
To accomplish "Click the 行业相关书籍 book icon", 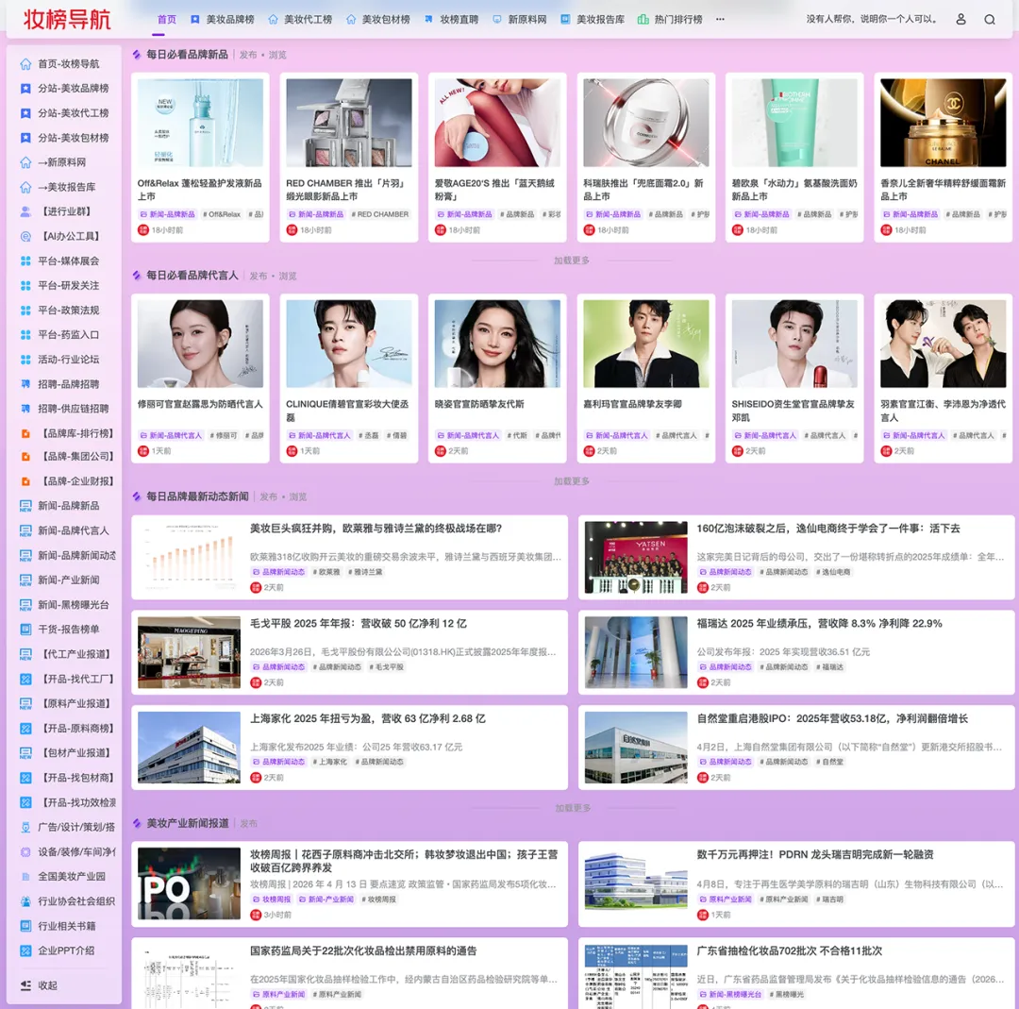I will (25, 925).
